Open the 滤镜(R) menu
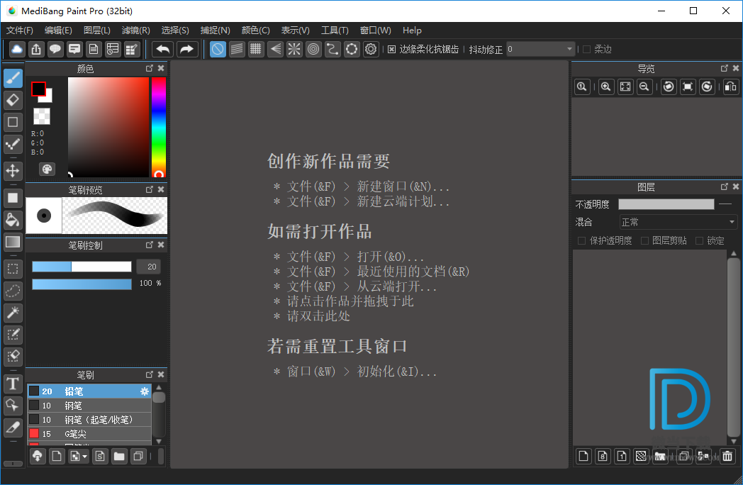The width and height of the screenshot is (743, 485). pyautogui.click(x=136, y=30)
